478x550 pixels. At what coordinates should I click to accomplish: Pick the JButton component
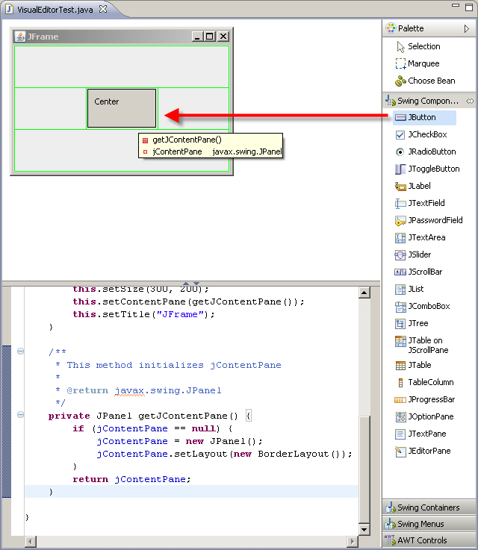[x=424, y=117]
